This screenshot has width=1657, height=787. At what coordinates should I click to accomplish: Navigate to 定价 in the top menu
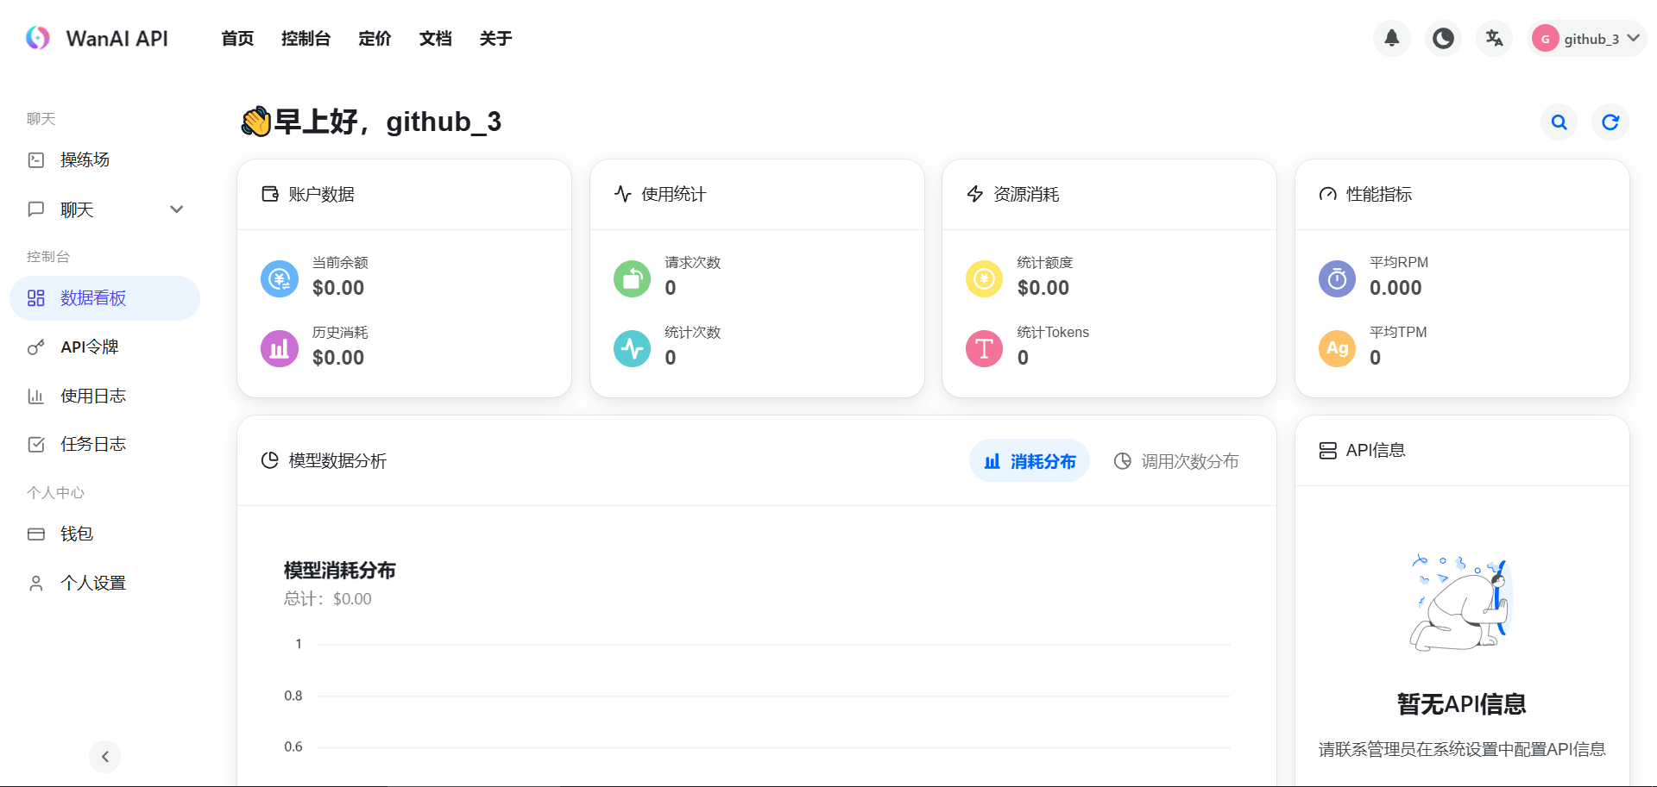pyautogui.click(x=375, y=38)
